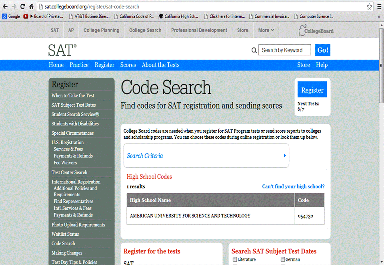Check the German checkbox
The width and height of the screenshot is (384, 265).
point(283,259)
